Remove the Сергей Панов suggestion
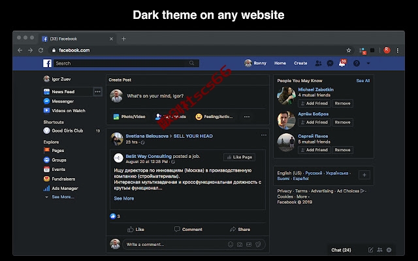Screen dimensions: 418x261 [342, 150]
